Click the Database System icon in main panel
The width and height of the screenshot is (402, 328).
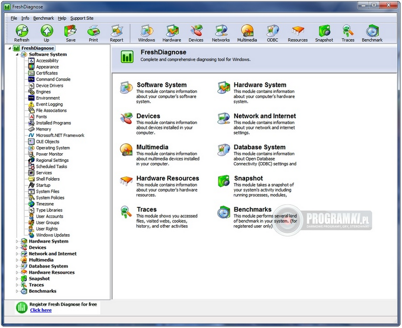(223, 150)
